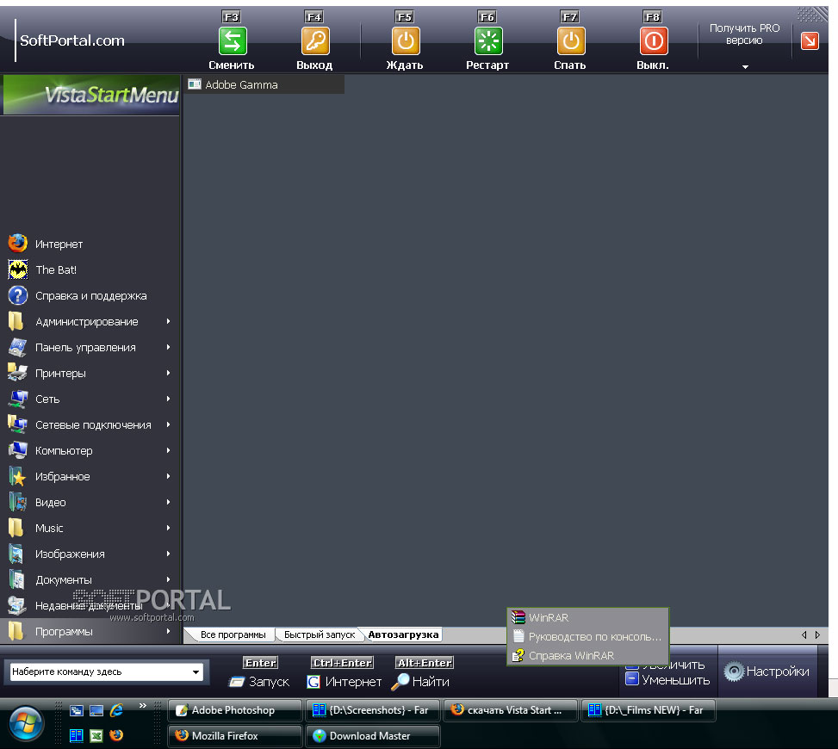Switch to {D:\_Films NEW} - Far window
This screenshot has width=838, height=749.
[649, 710]
